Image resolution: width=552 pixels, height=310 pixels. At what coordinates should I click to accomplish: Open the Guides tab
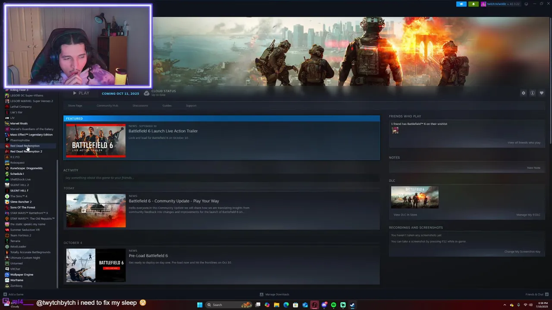point(167,105)
